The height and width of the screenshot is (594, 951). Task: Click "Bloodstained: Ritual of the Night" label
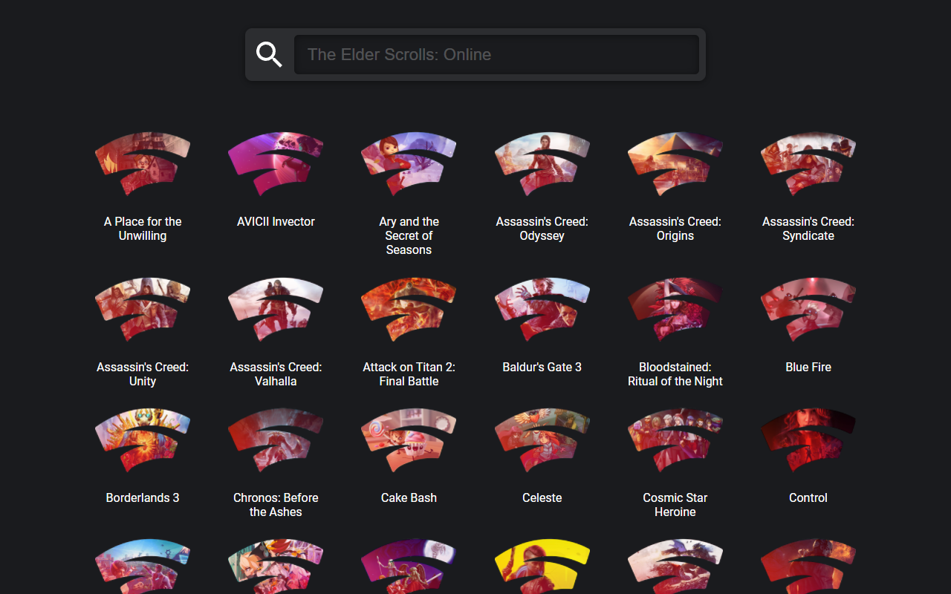[675, 374]
